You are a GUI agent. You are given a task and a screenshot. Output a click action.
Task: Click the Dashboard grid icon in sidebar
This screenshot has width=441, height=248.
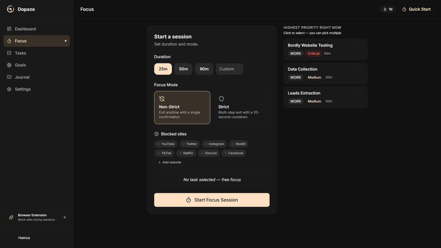tap(9, 29)
